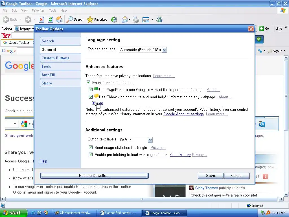Select the Search settings tab
Screen dimensions: 289x217
pyautogui.click(x=60, y=41)
